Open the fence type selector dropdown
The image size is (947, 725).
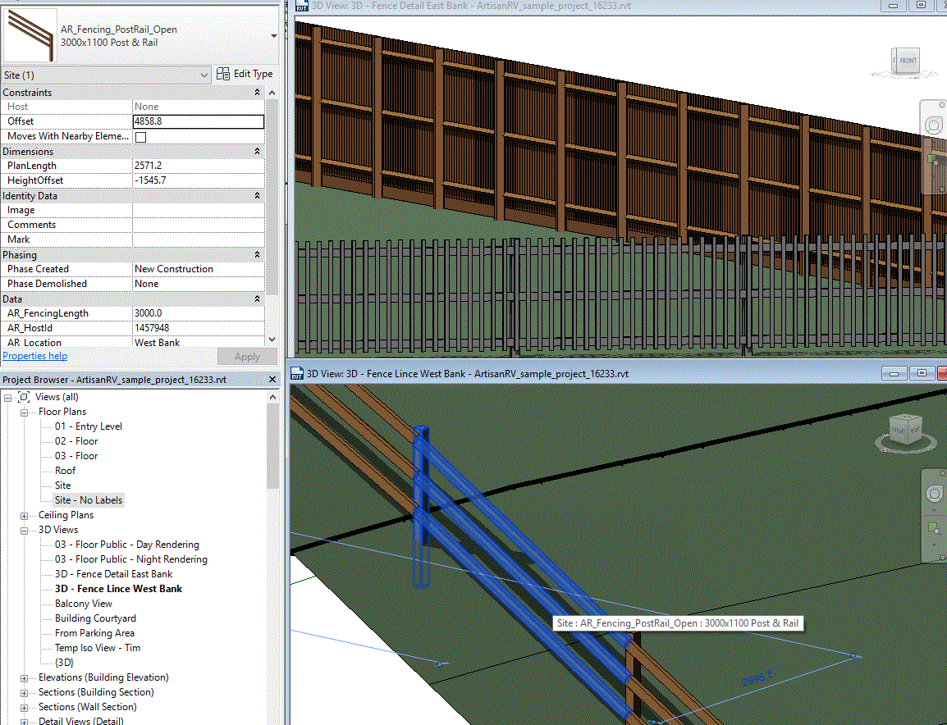point(272,36)
